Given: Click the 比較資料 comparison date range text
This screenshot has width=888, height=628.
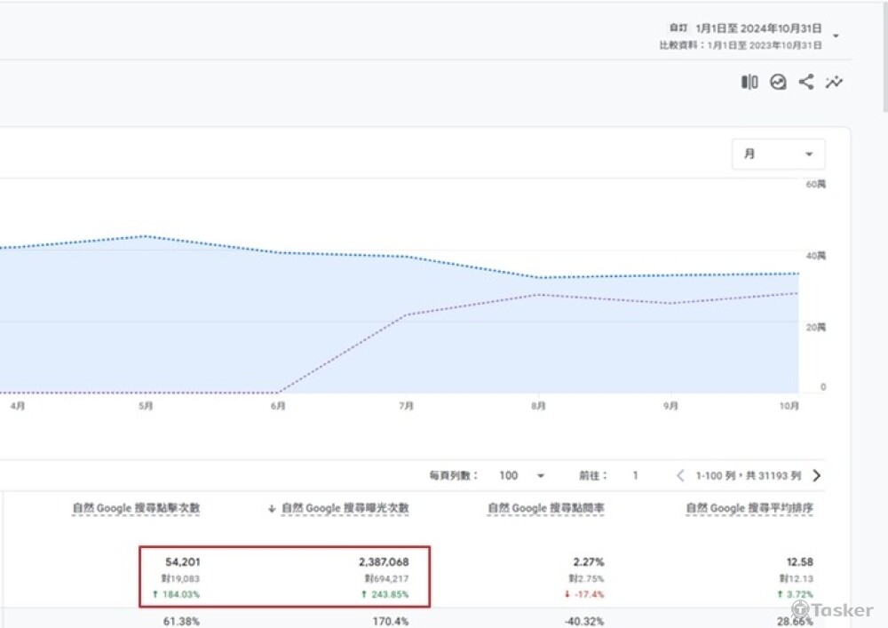Looking at the screenshot, I should coord(741,44).
